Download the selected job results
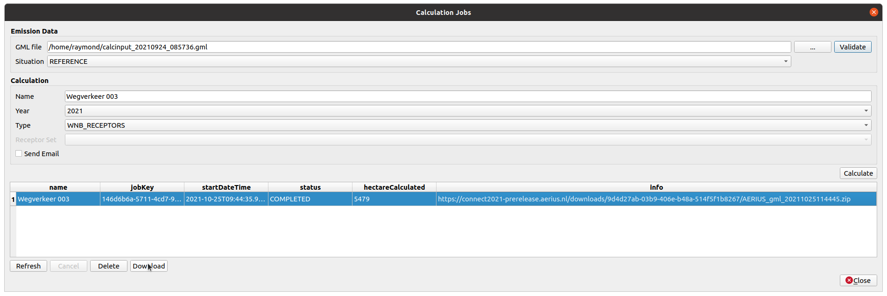The width and height of the screenshot is (887, 296). point(149,266)
